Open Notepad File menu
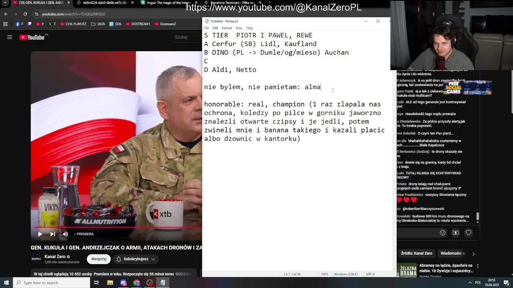 pos(206,28)
